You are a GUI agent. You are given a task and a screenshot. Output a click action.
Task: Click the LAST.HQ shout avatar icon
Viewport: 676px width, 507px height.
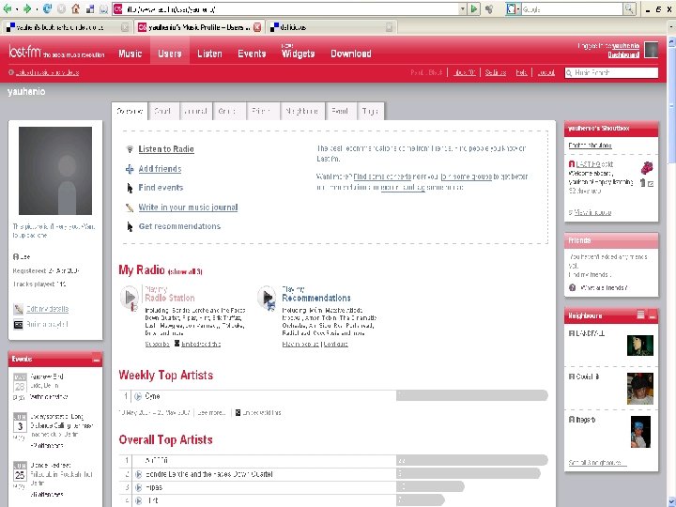pyautogui.click(x=647, y=167)
